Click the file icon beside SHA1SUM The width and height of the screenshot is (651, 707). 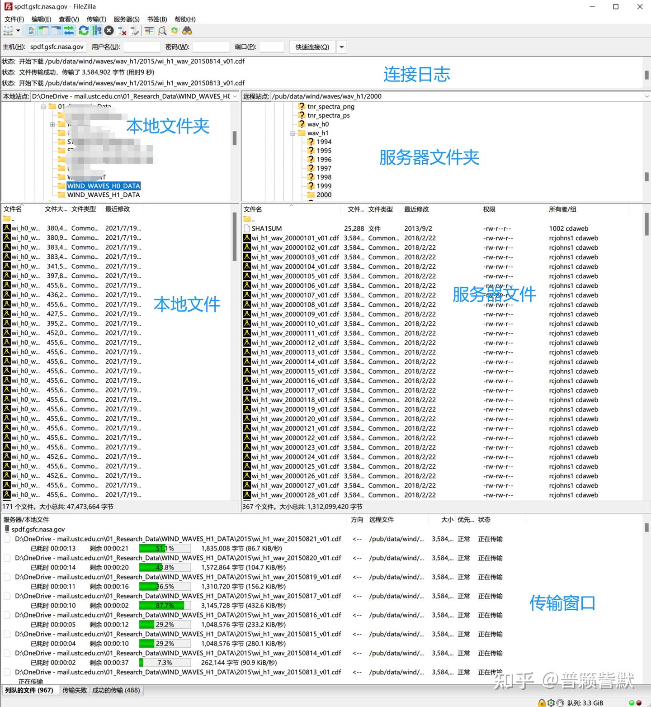247,228
